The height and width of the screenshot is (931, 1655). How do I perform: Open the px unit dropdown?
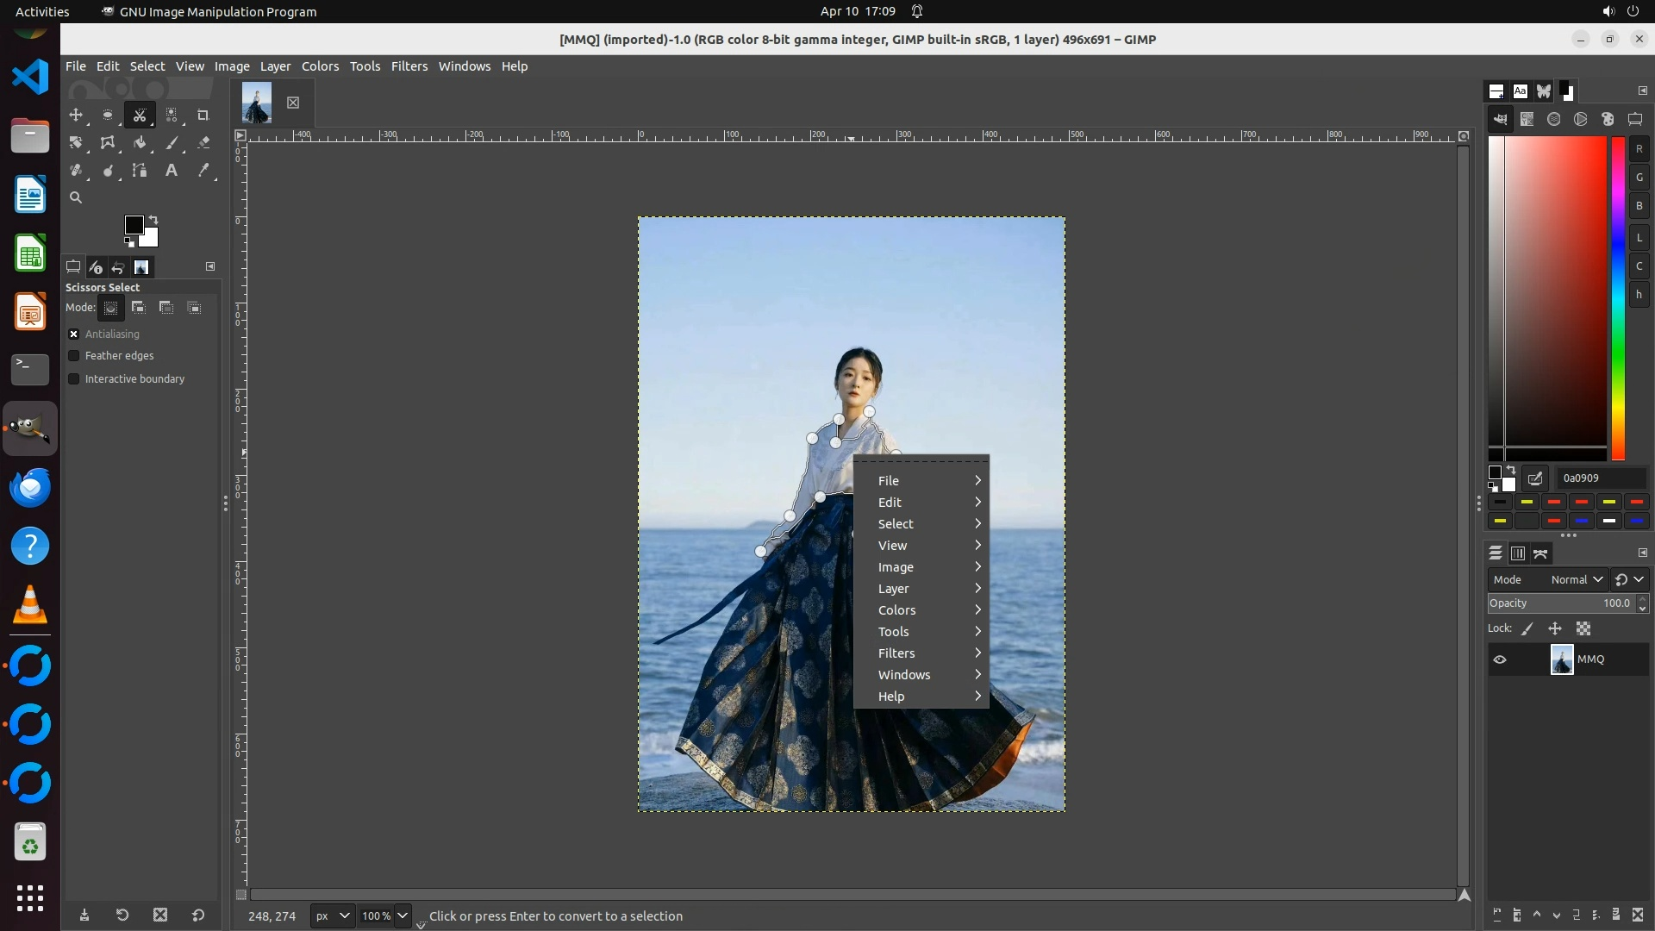pos(332,915)
